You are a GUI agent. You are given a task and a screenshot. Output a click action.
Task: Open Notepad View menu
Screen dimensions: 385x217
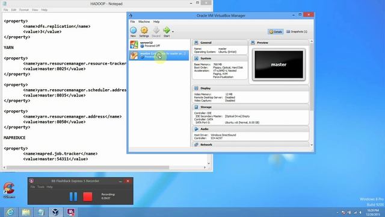[x=35, y=10]
